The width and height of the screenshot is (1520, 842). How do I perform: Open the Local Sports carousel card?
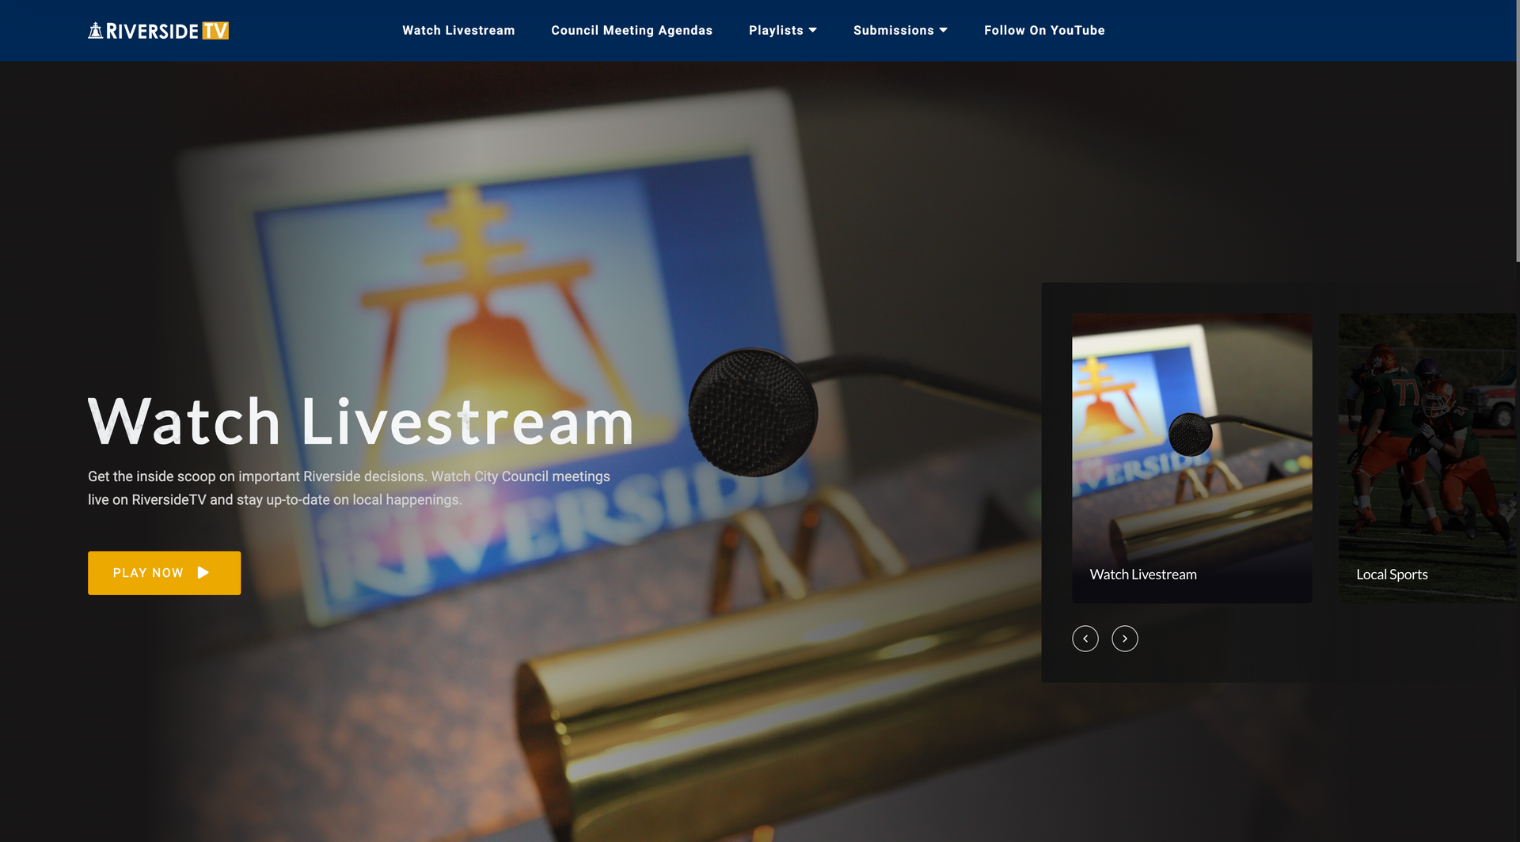tap(1433, 457)
